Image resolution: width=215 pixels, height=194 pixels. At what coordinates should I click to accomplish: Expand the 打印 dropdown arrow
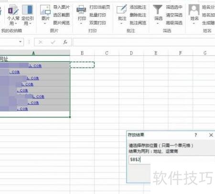pyautogui.click(x=81, y=23)
